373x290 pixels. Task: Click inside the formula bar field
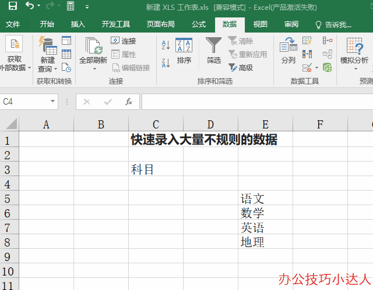(x=258, y=102)
